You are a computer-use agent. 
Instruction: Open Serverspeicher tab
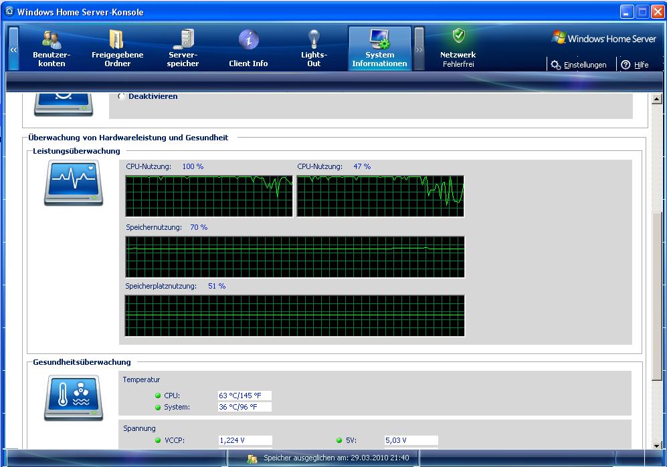pyautogui.click(x=183, y=48)
